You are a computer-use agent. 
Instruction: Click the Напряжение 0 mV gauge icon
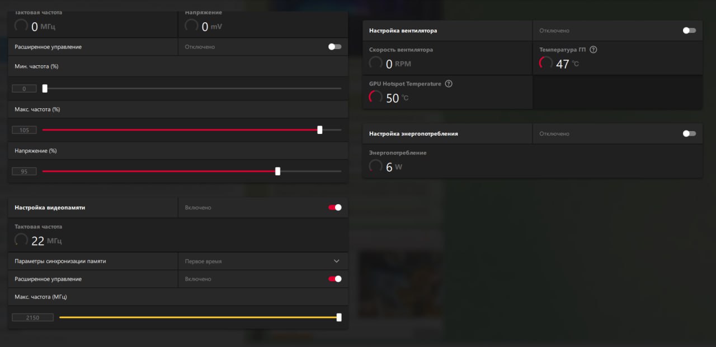tap(191, 26)
